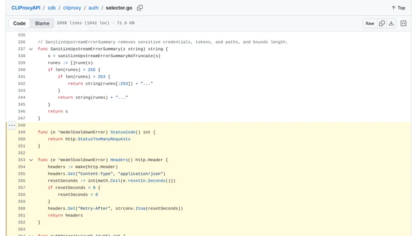Screen dimensions: 417x236
Task: Select line number 362
Action: coord(22,222)
